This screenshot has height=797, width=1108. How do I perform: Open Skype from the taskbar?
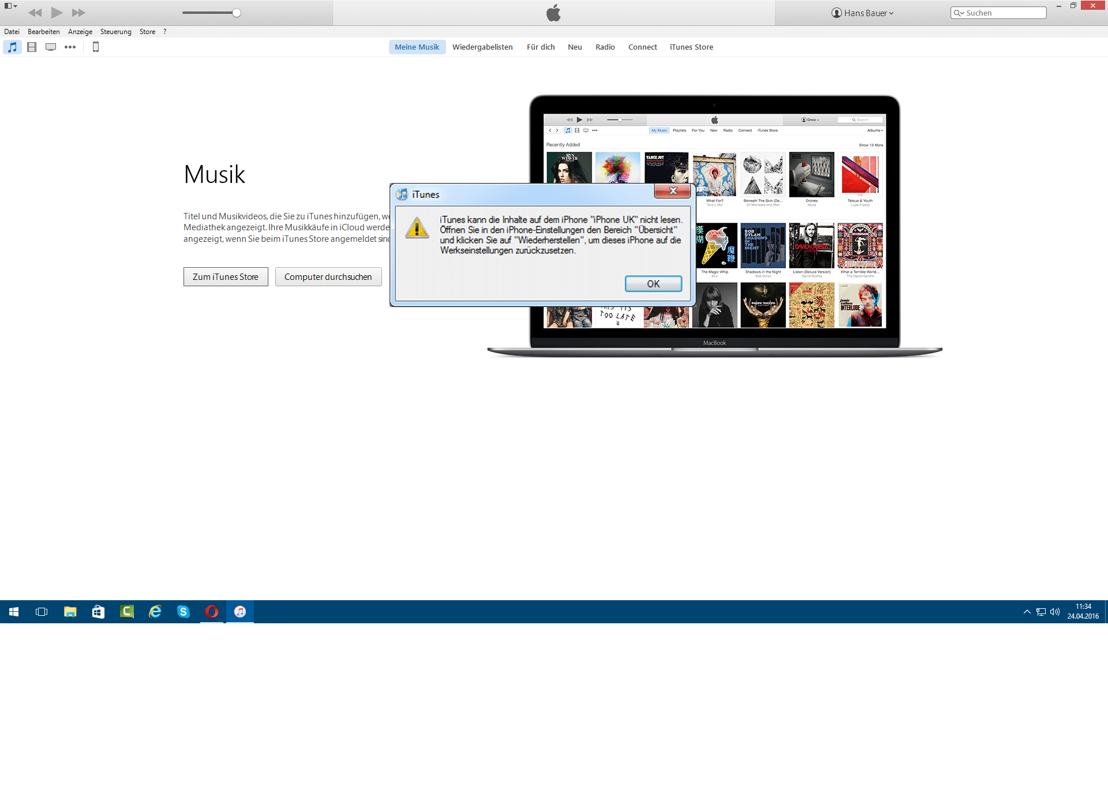[183, 612]
